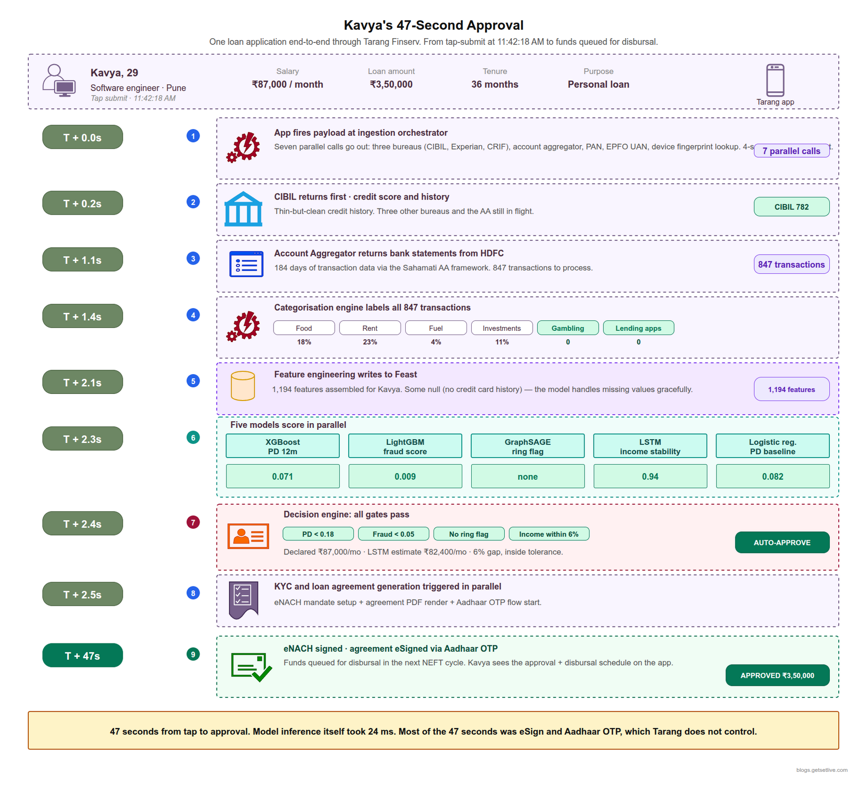The height and width of the screenshot is (802, 868).
Task: Select the Fuel category chip
Action: (x=436, y=328)
